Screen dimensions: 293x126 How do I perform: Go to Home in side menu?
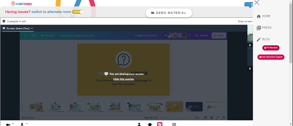263,16
